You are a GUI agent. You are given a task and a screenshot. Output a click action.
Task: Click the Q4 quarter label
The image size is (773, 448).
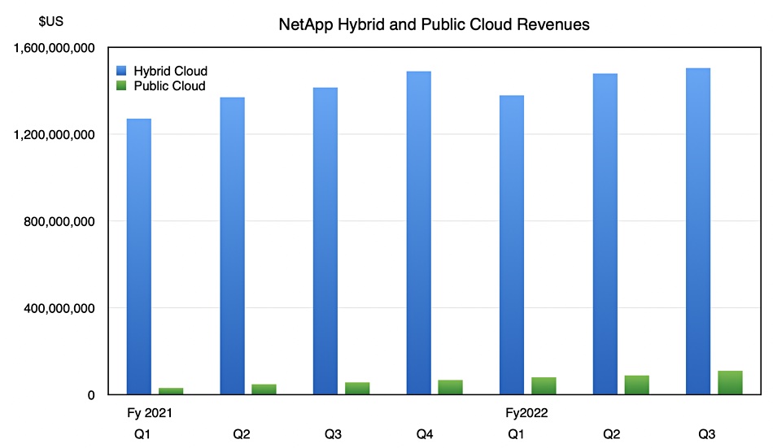click(425, 434)
